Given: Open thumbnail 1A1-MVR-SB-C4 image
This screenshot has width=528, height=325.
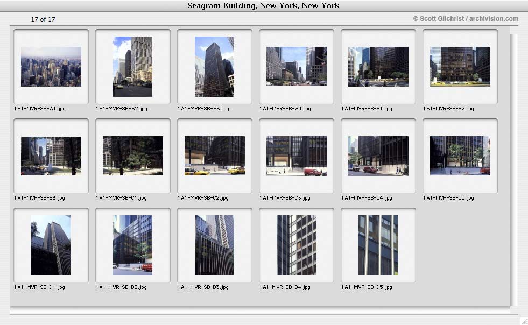Looking at the screenshot, I should point(378,156).
